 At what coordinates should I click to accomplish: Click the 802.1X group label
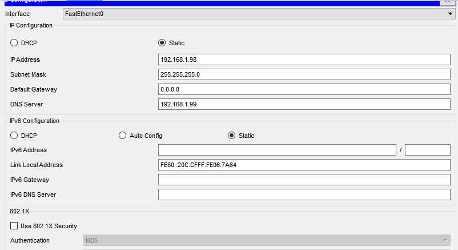pyautogui.click(x=19, y=211)
